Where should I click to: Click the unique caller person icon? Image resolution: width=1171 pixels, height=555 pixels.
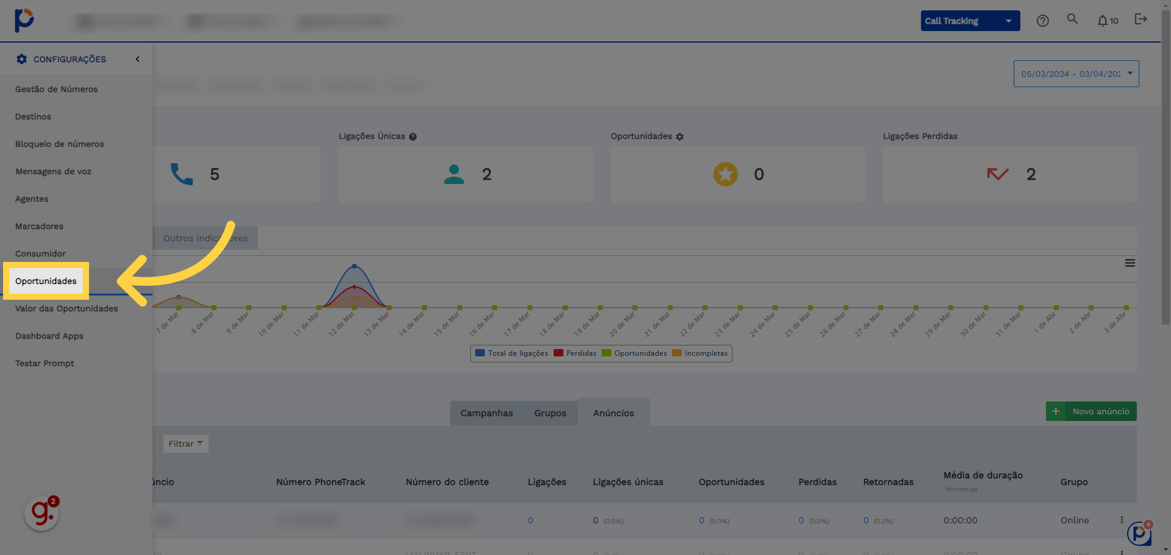[454, 174]
